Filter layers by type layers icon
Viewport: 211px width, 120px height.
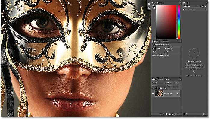coord(171,83)
